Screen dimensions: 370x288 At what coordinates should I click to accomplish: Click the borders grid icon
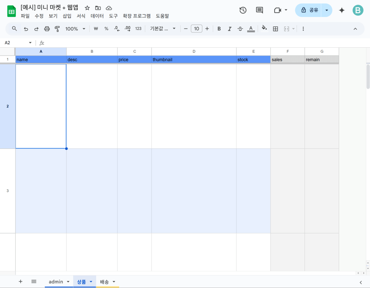[x=275, y=29]
